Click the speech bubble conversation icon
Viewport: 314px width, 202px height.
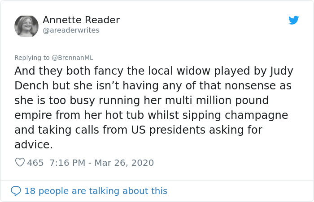(x=16, y=191)
